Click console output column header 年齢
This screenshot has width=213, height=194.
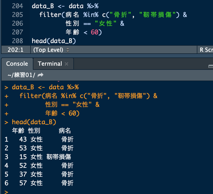pyautogui.click(x=18, y=131)
